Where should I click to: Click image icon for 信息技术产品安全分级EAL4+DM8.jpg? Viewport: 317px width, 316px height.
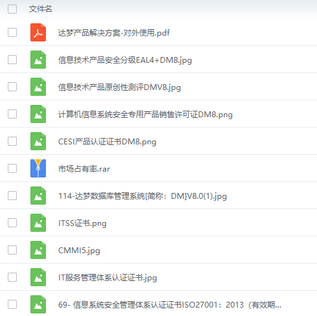click(38, 60)
